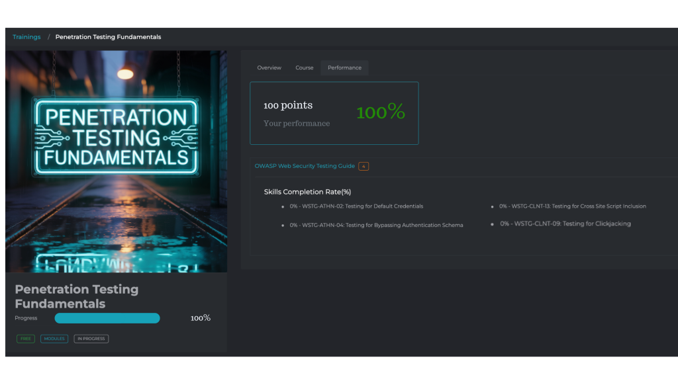
Task: Click the course progress bar
Action: pos(107,318)
